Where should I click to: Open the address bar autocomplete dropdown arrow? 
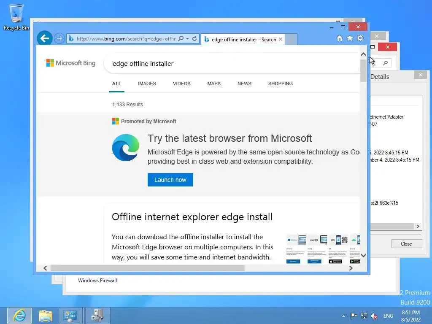(x=188, y=38)
